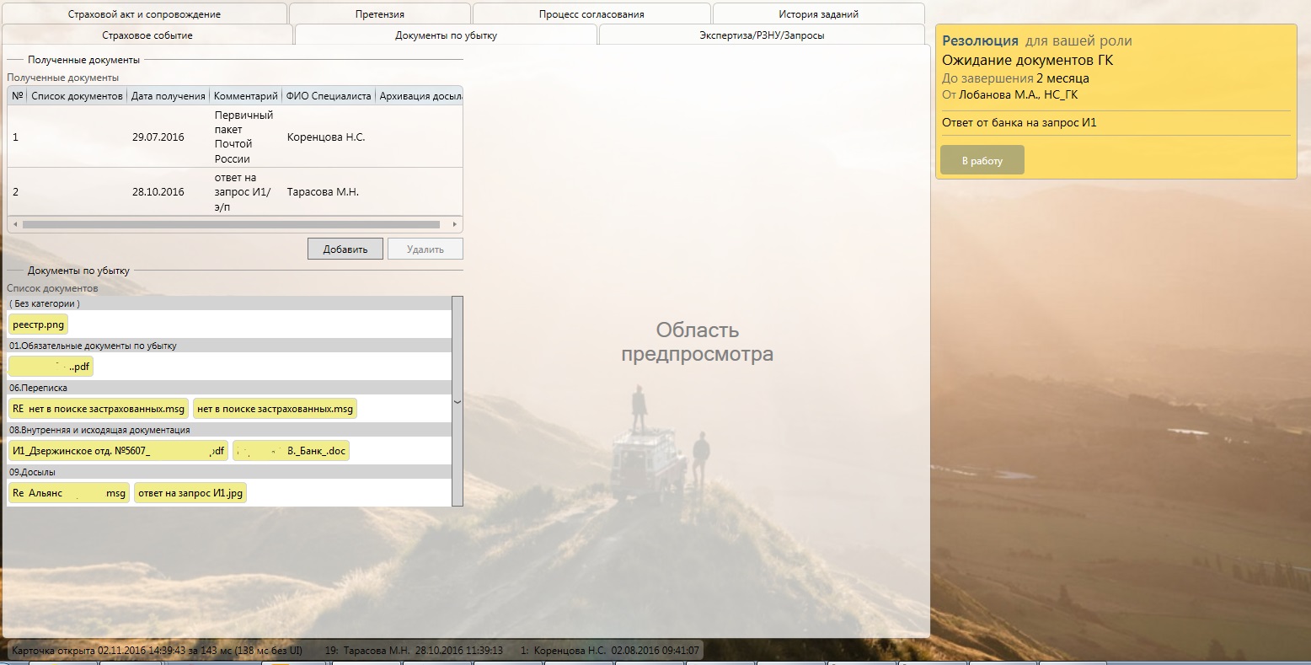Open the Страховой акт и сопровождение tab
Image resolution: width=1311 pixels, height=665 pixels.
pyautogui.click(x=144, y=14)
